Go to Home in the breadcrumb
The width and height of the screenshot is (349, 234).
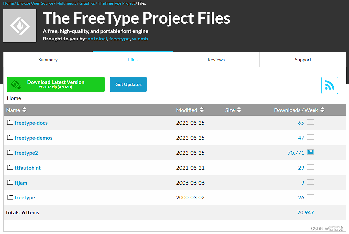(8, 3)
